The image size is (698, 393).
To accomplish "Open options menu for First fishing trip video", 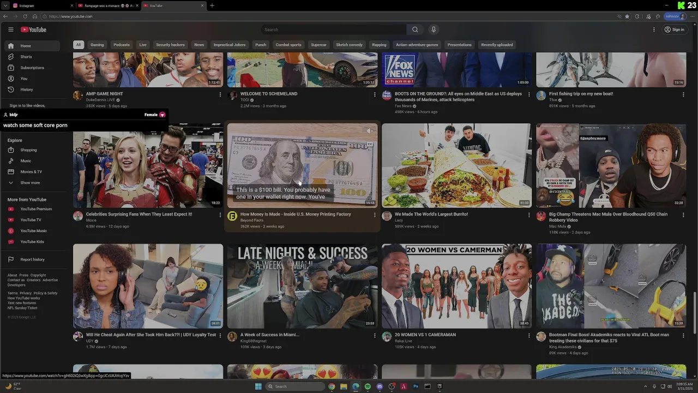I will (683, 94).
